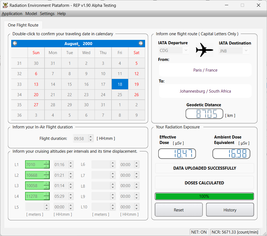
Task: Click the L3 altitude field showing 10058
Action: 34,186
